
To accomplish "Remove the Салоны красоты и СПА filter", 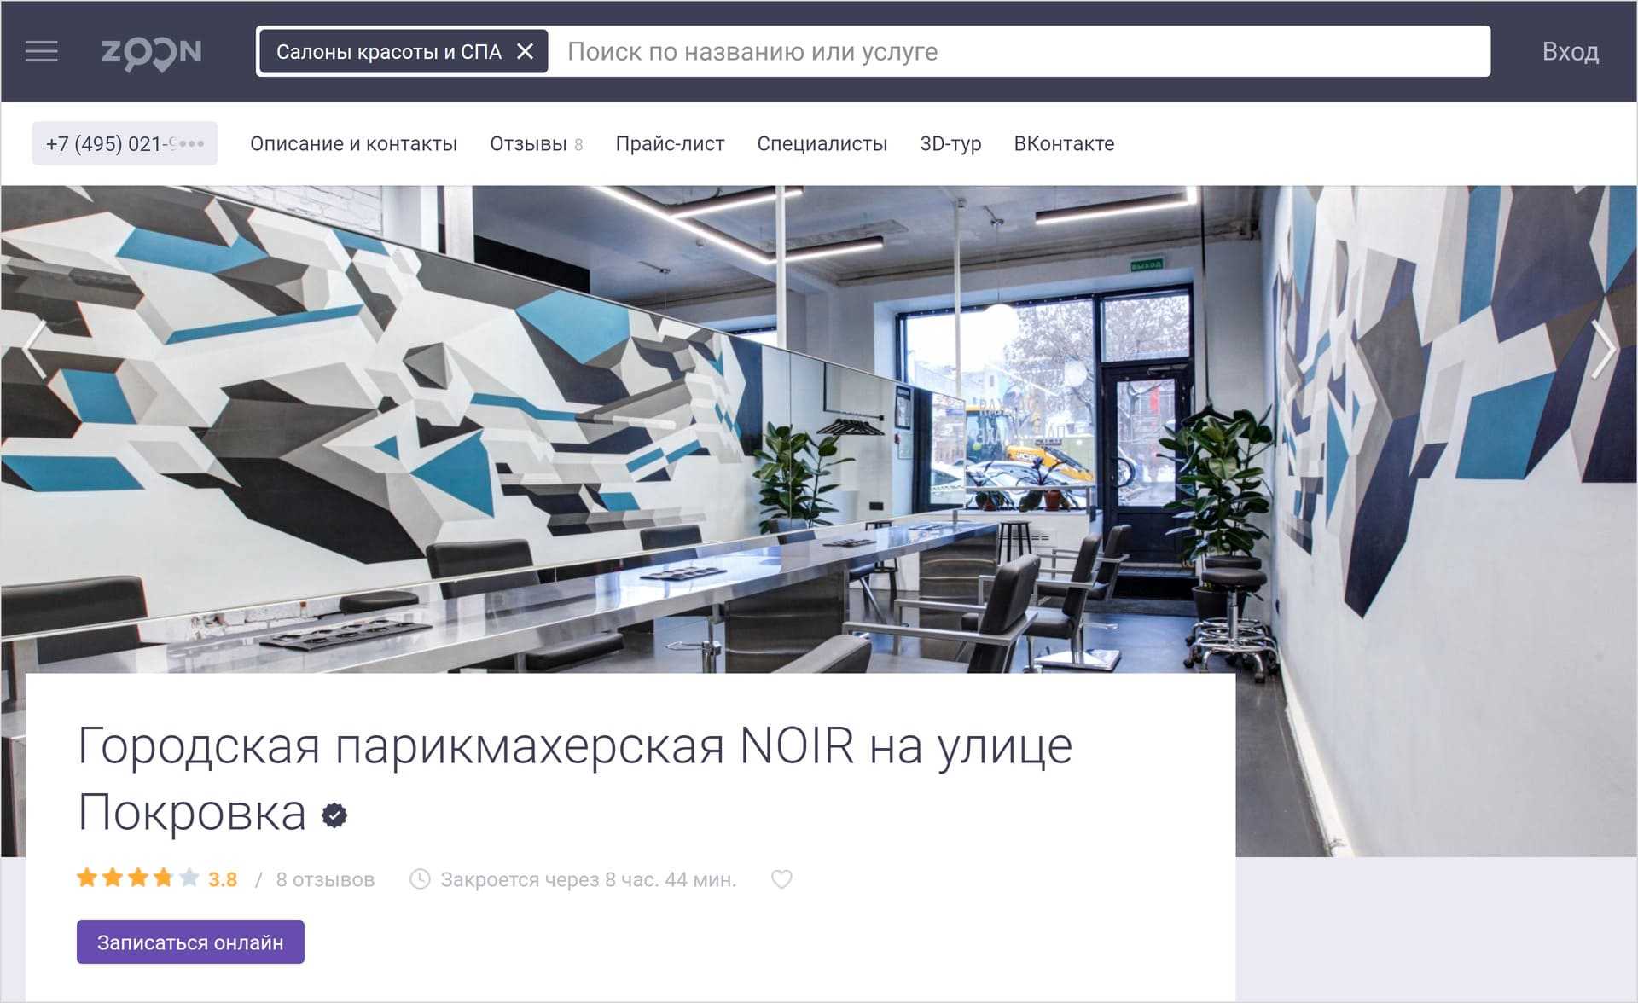I will click(x=526, y=52).
